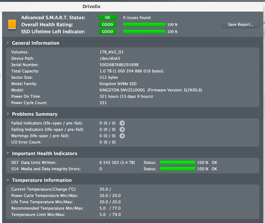
Task: Click Media and Data Integrity Errors status bar
Action: pyautogui.click(x=177, y=169)
